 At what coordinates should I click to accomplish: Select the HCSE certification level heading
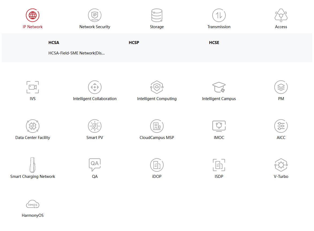point(214,43)
